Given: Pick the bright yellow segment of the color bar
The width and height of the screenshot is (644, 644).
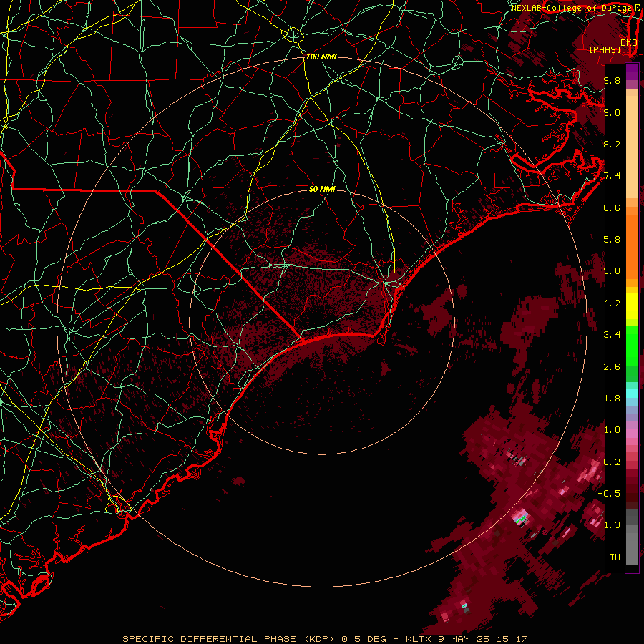Looking at the screenshot, I should (x=632, y=306).
